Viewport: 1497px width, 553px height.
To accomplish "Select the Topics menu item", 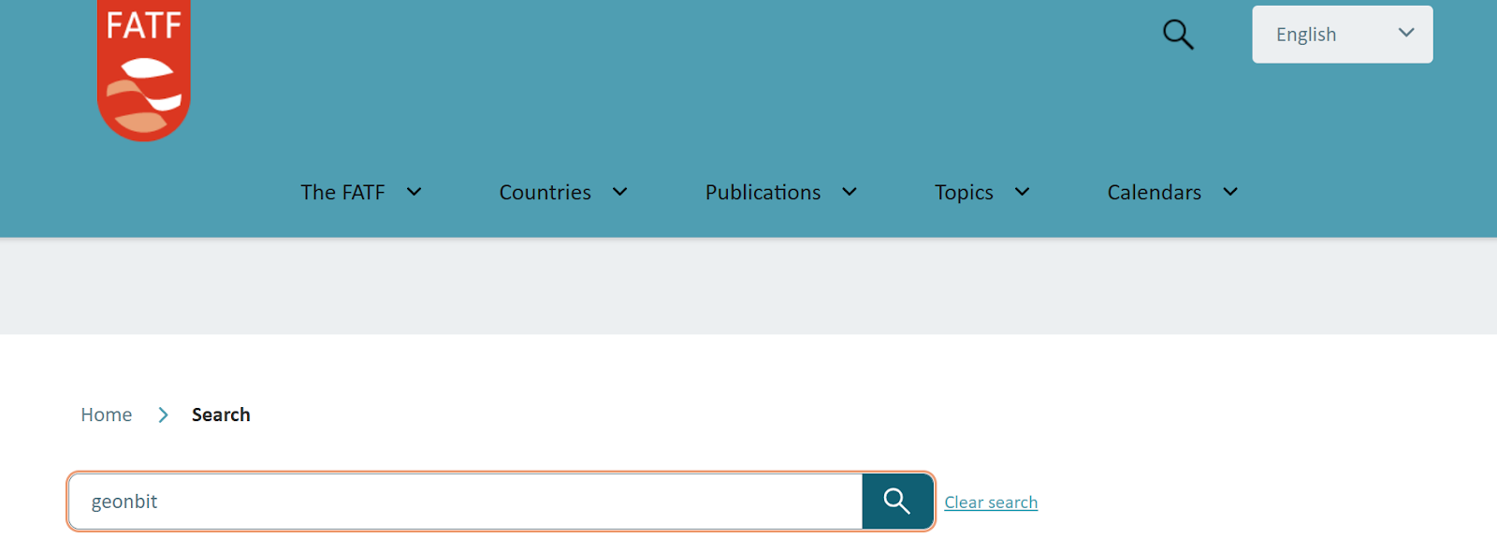I will click(x=964, y=192).
